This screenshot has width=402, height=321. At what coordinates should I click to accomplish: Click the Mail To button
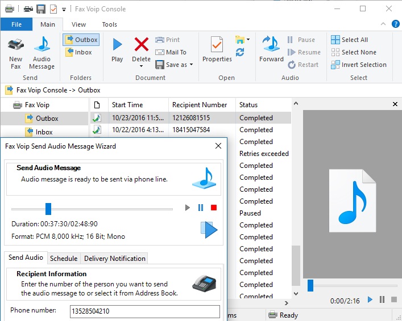pyautogui.click(x=171, y=52)
